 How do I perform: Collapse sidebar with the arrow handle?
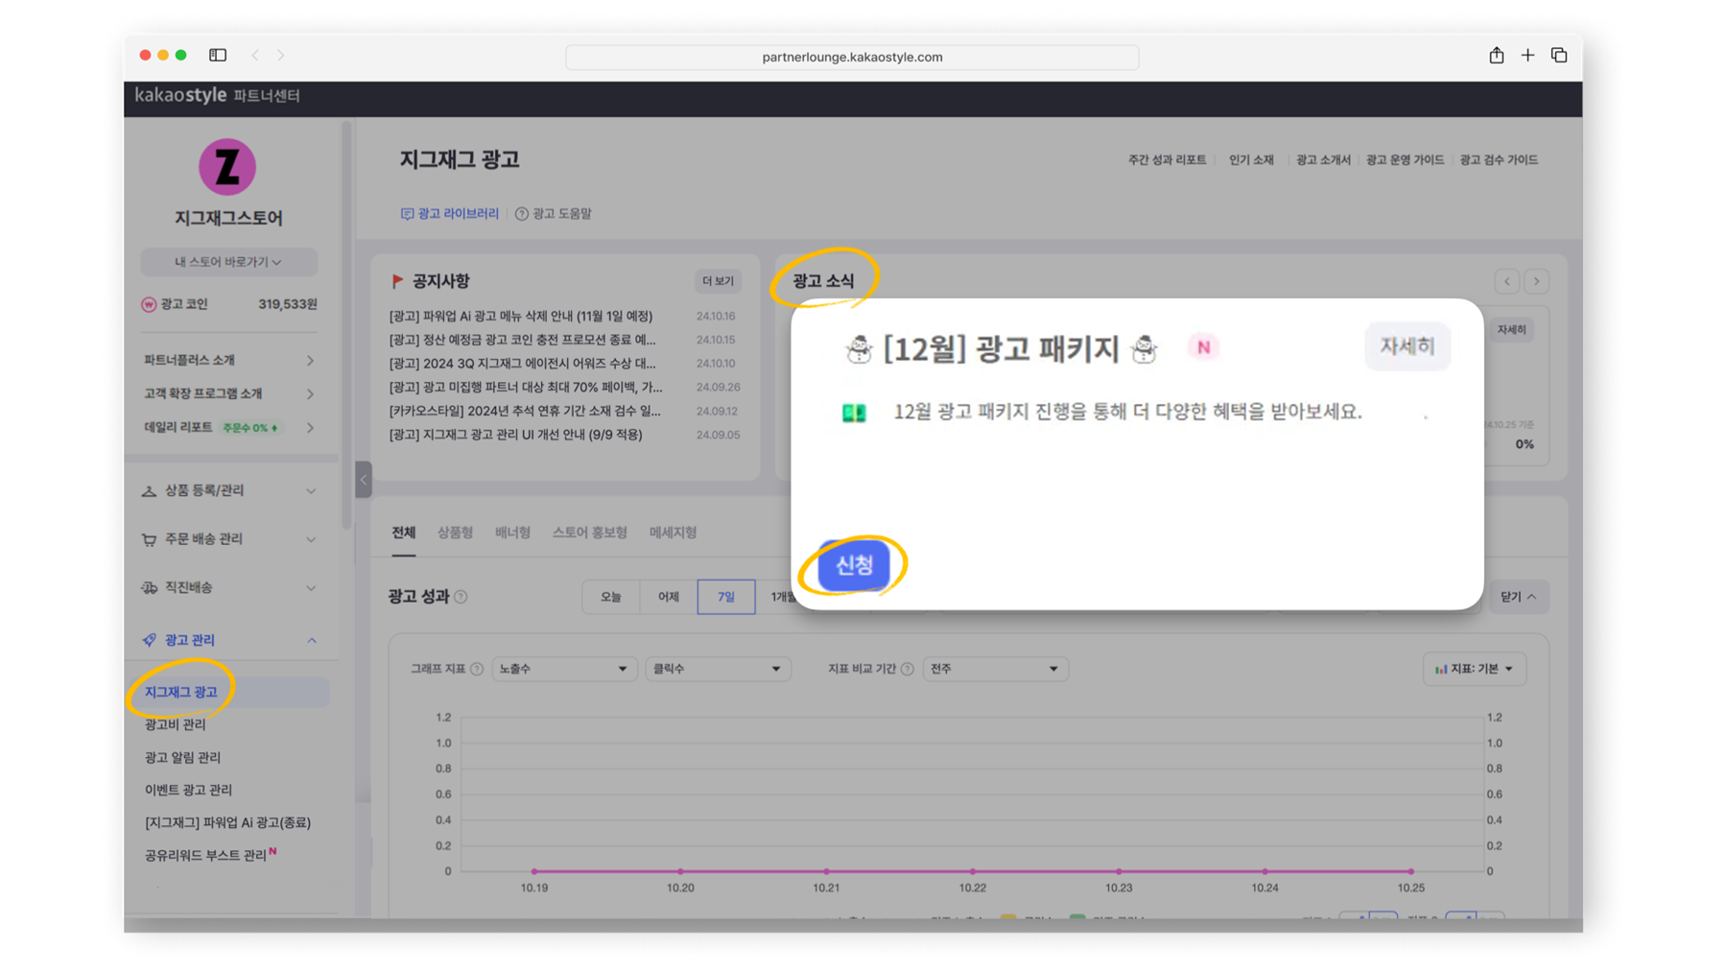point(364,479)
